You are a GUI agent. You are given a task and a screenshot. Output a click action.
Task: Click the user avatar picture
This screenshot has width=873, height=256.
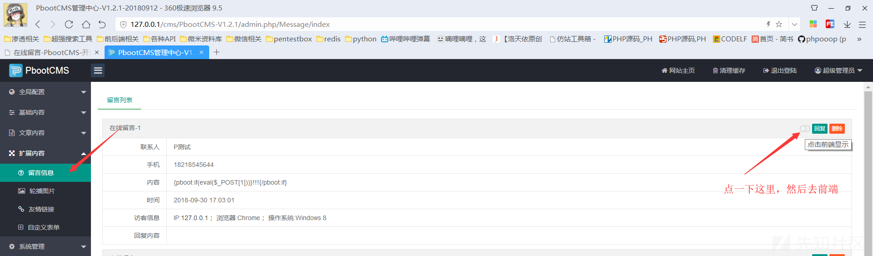point(15,15)
